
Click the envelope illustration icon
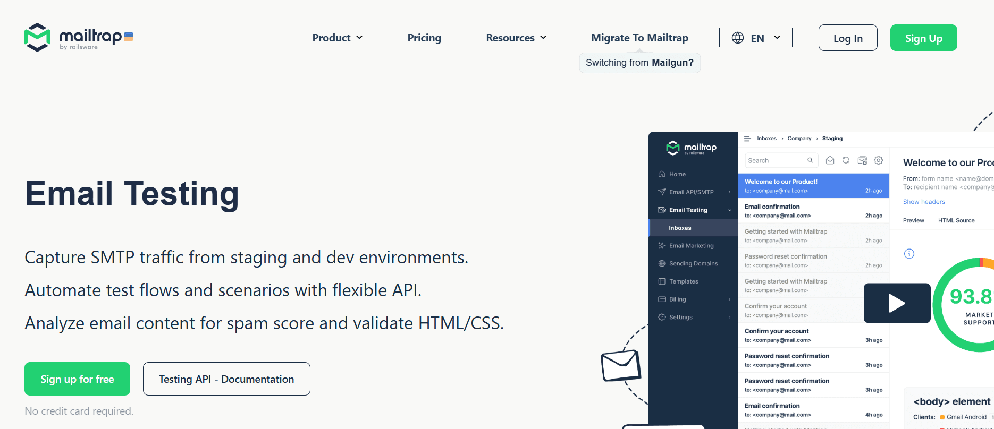[621, 365]
